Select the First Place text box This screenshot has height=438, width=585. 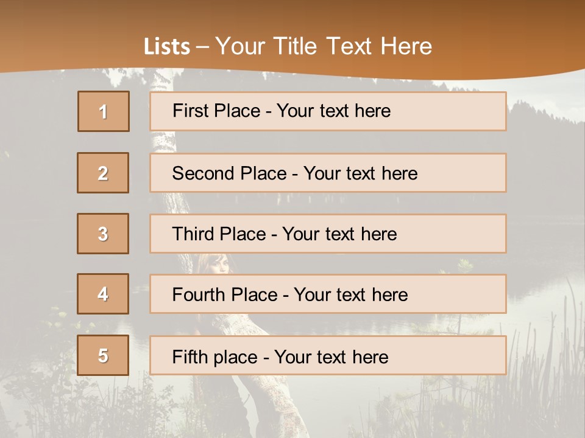[328, 111]
